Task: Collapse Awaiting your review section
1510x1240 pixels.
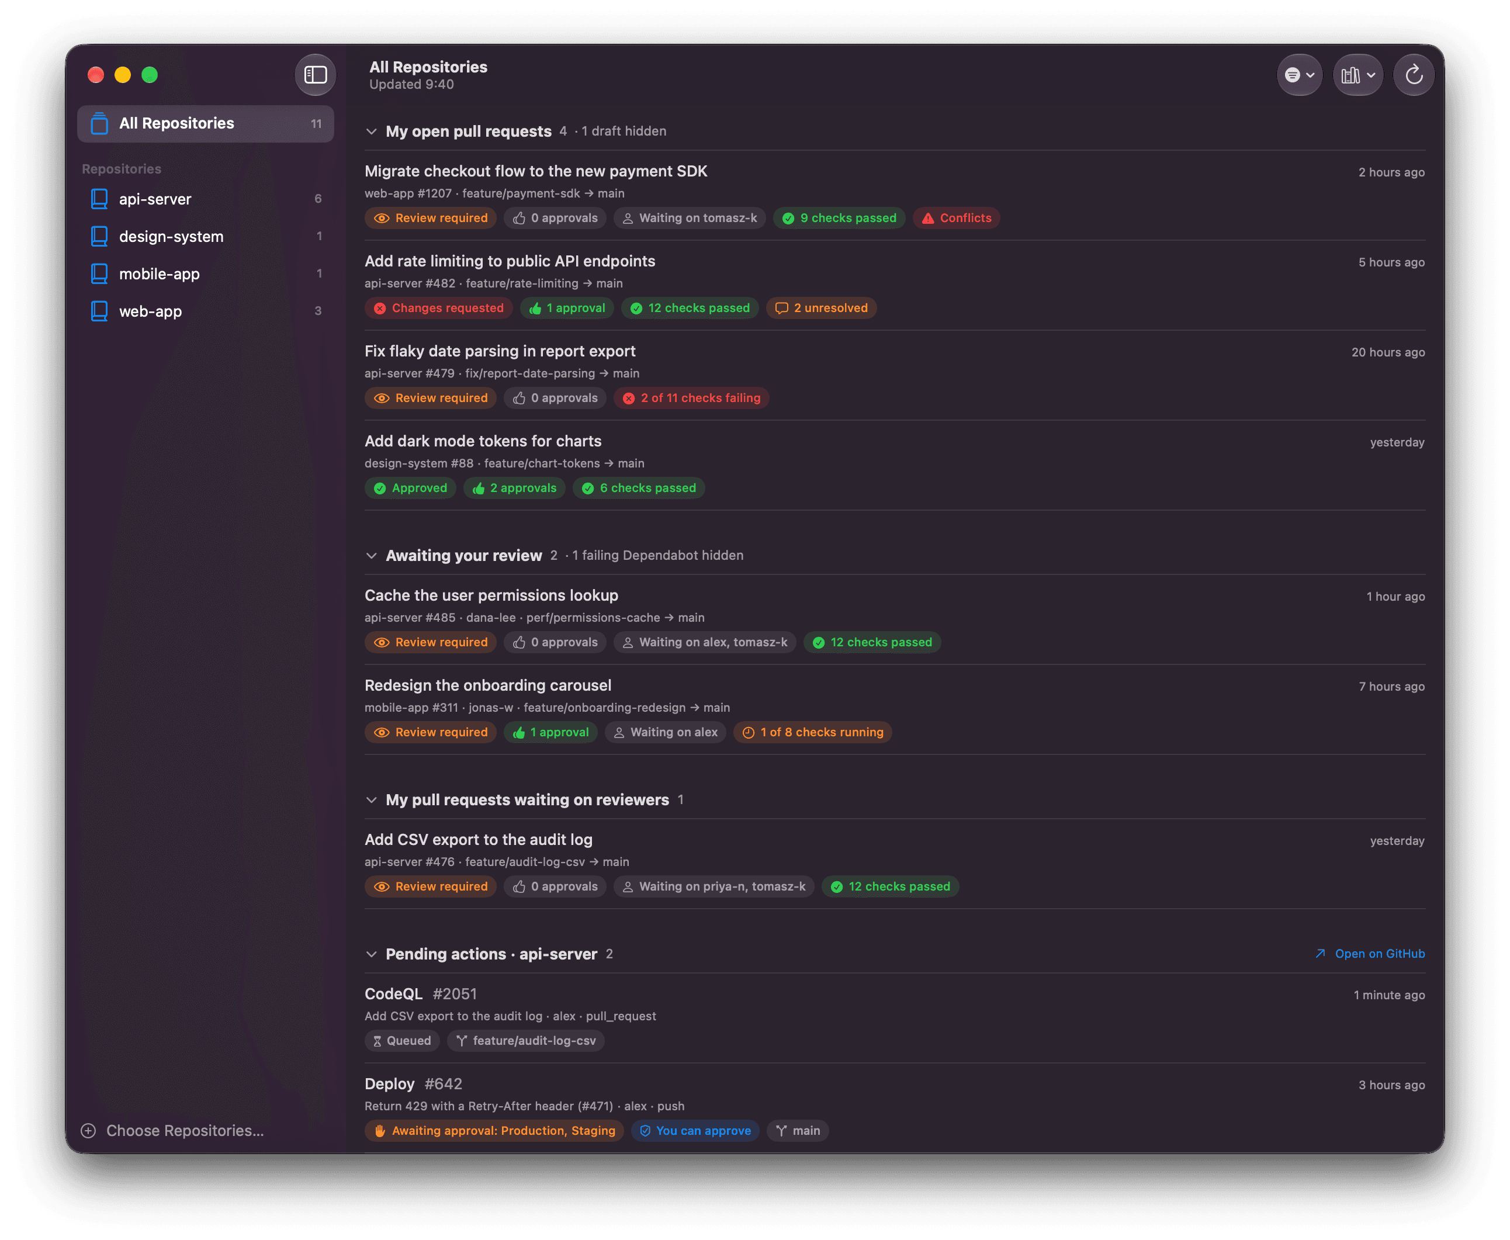Action: [372, 556]
